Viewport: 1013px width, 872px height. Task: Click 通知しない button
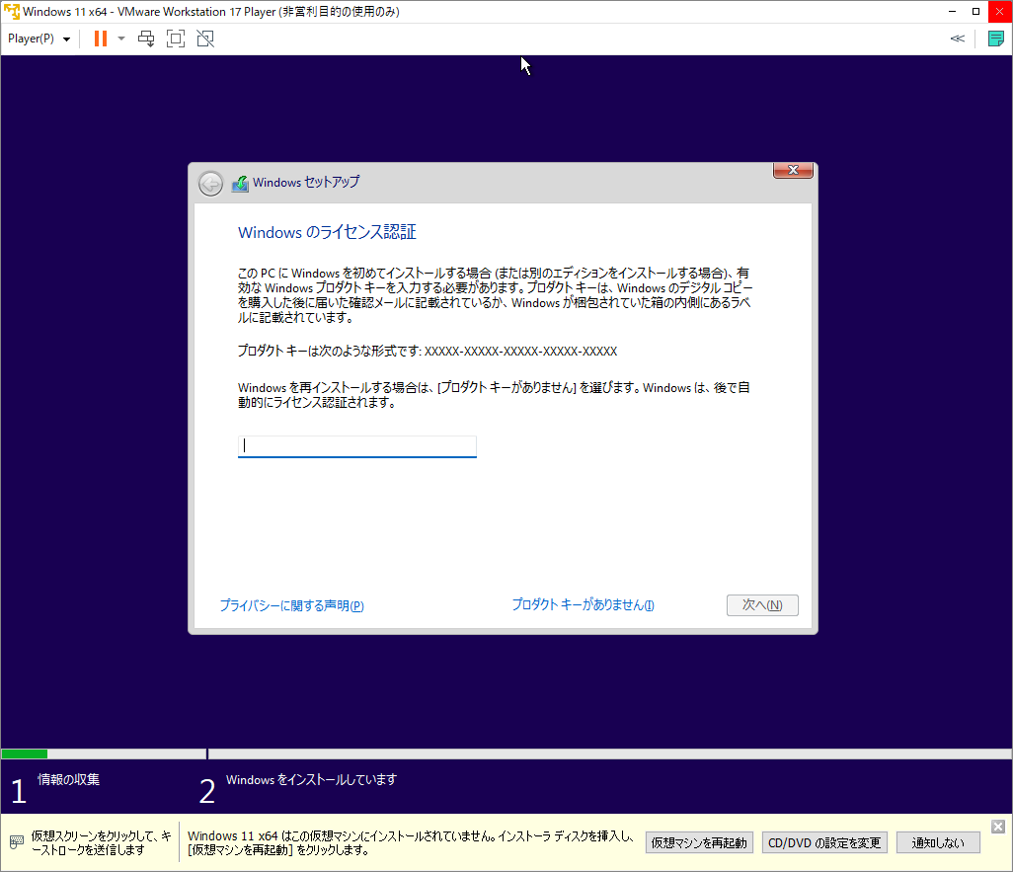938,843
